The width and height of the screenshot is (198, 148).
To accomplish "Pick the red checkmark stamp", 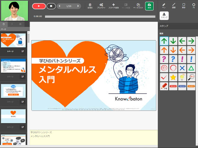I will [x=164, y=77].
